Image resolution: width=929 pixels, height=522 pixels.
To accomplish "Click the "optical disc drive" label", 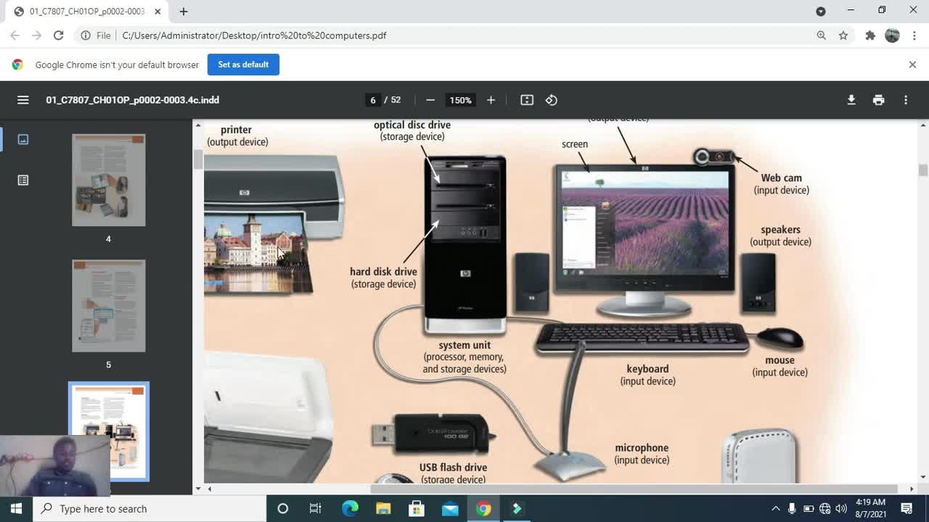I will click(x=412, y=125).
